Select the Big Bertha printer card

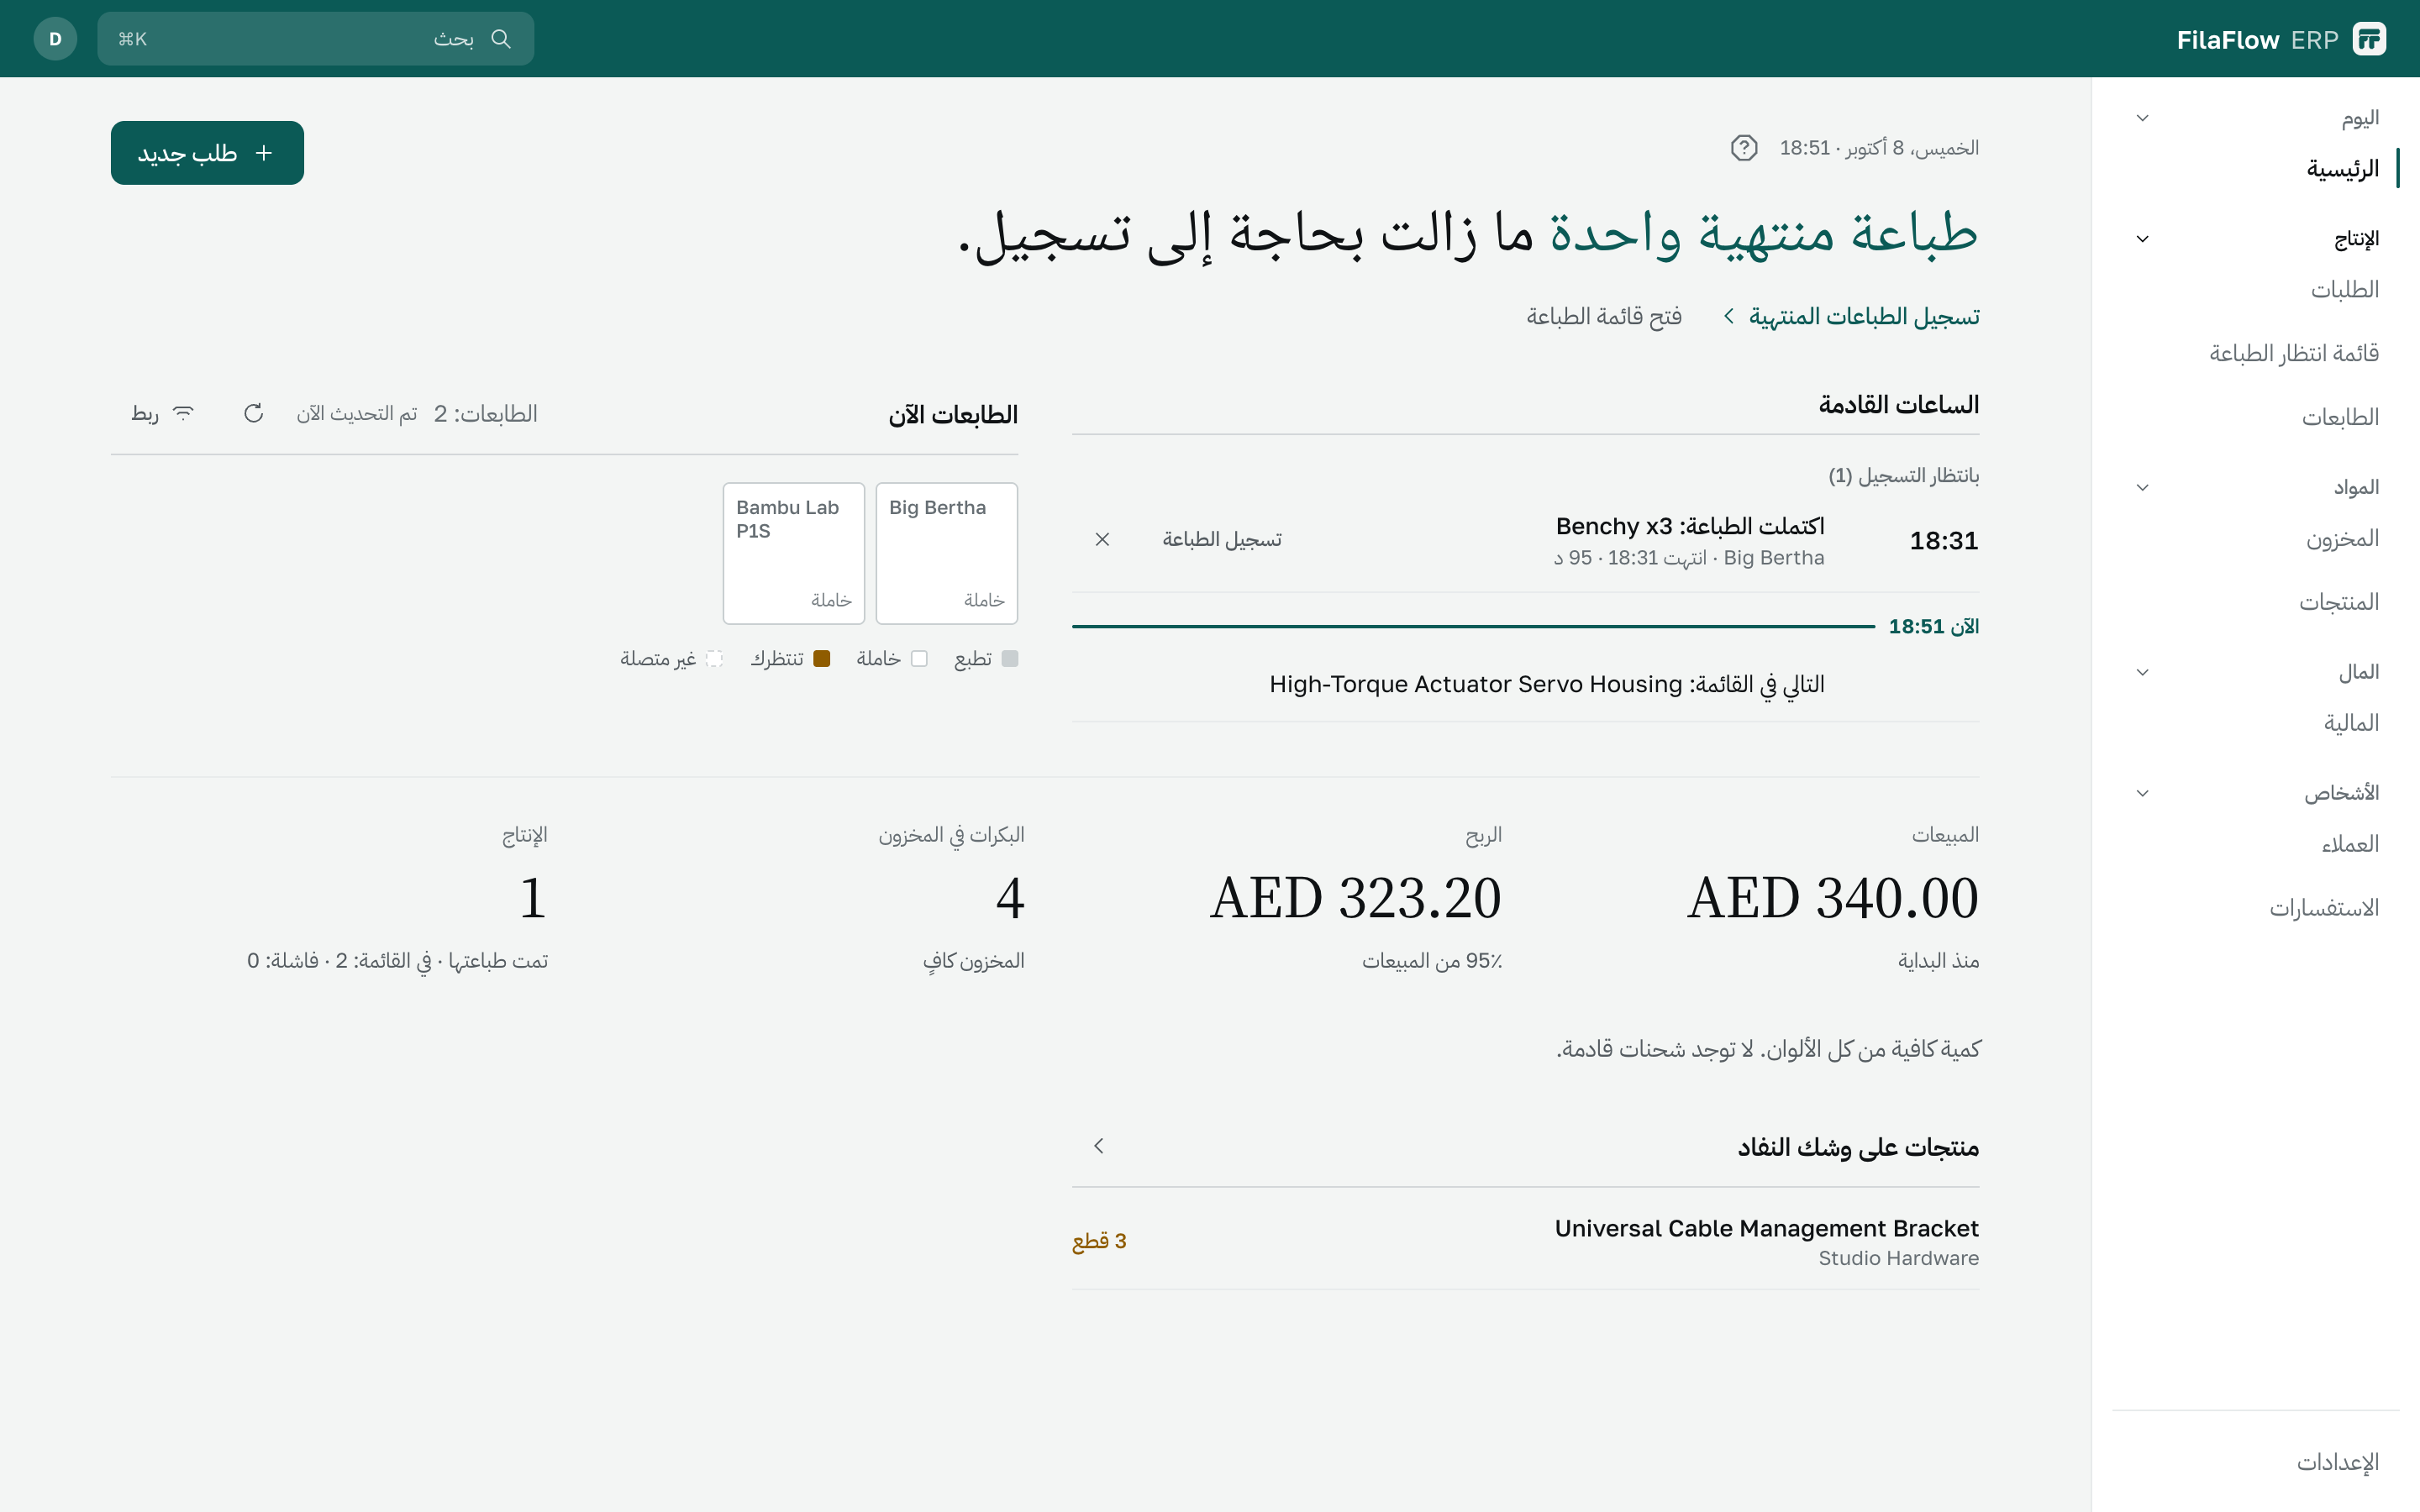click(x=947, y=554)
